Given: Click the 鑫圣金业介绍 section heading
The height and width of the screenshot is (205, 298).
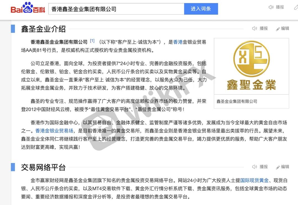Looking at the screenshot, I should [x=43, y=29].
